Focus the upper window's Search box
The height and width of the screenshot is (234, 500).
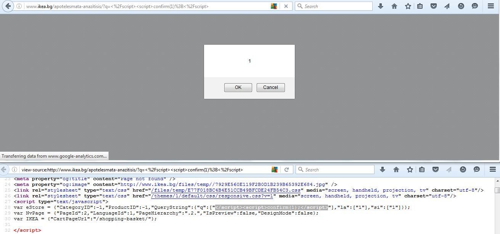point(334,6)
